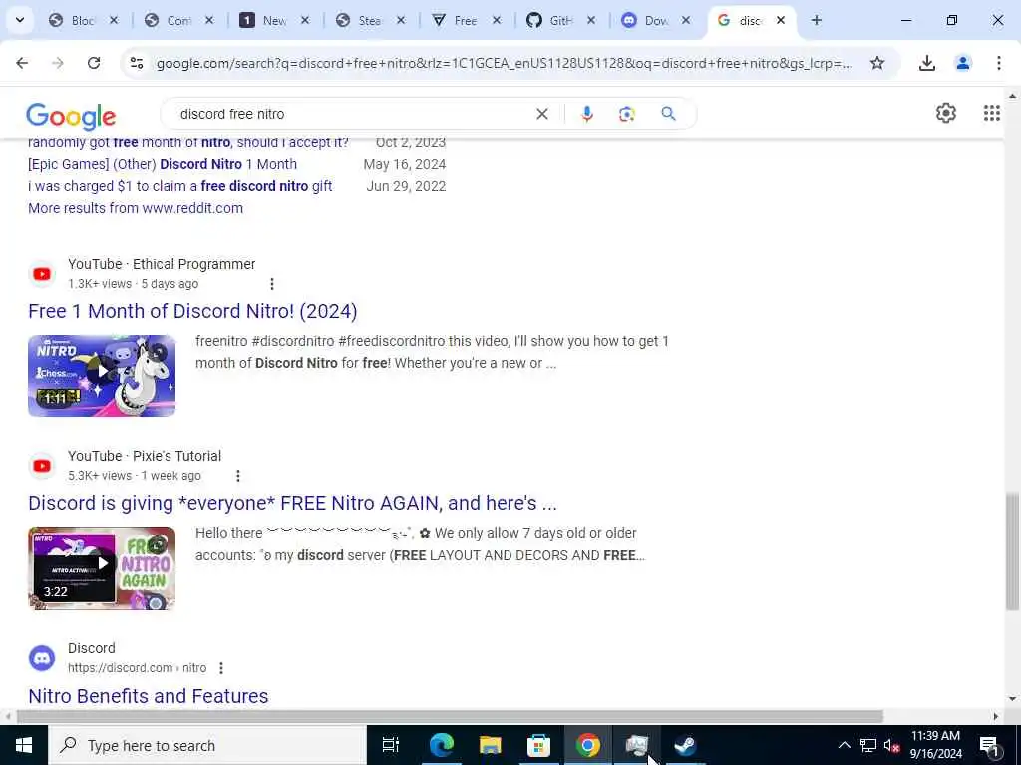Image resolution: width=1021 pixels, height=765 pixels.
Task: Switch to the New browser tab
Action: [x=275, y=20]
